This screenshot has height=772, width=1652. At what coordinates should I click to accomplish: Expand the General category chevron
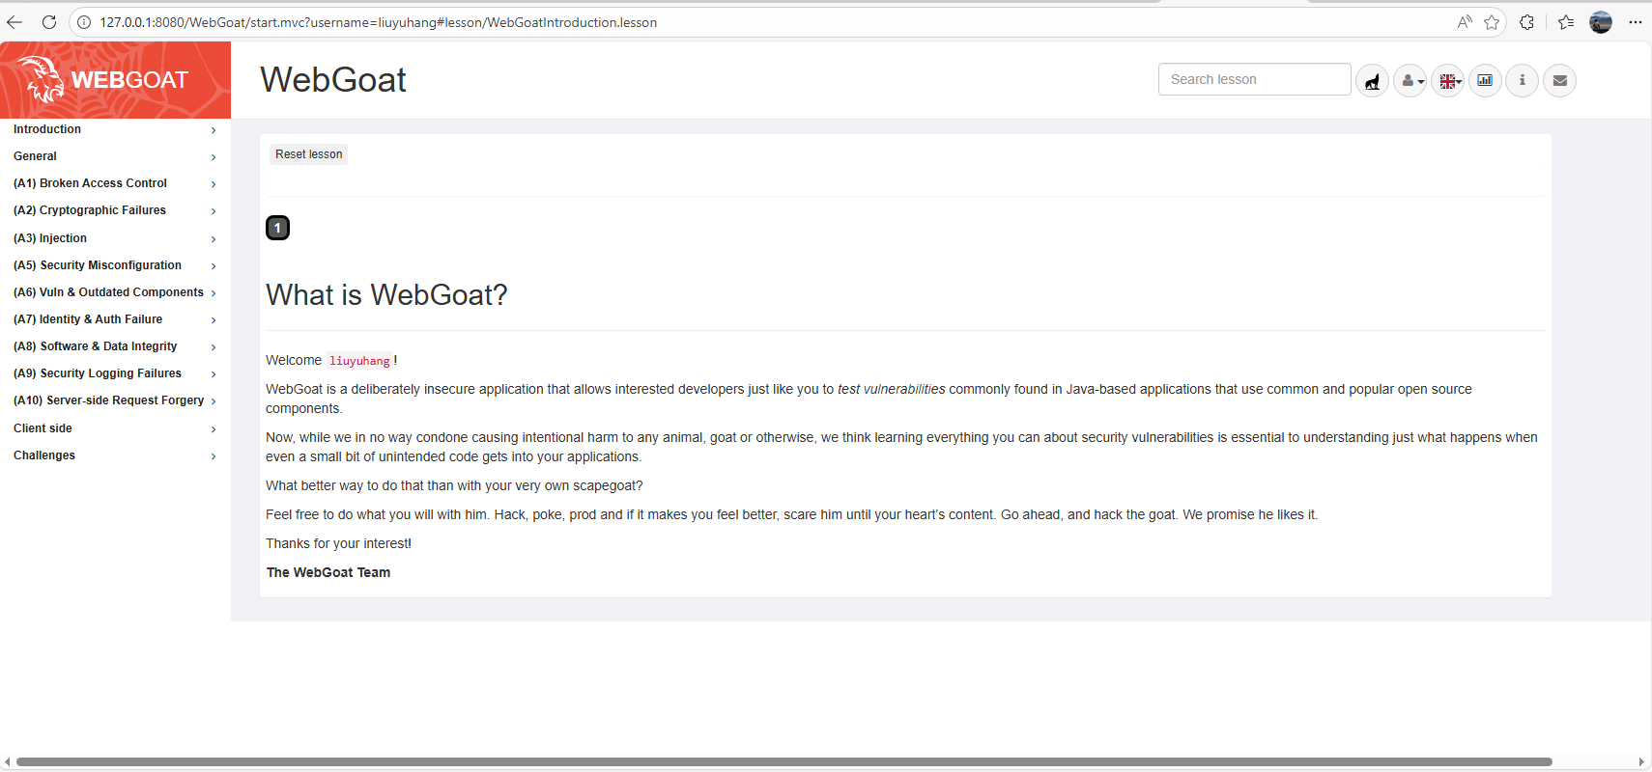click(x=214, y=157)
